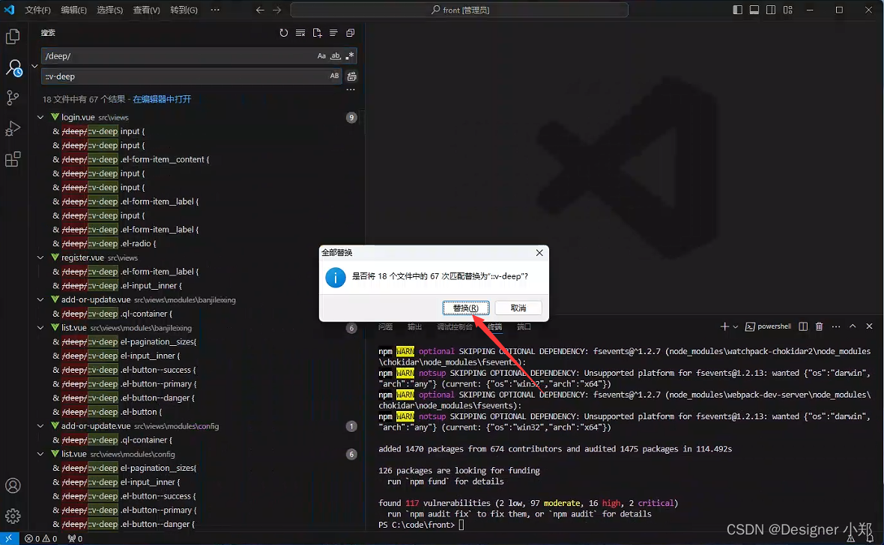The width and height of the screenshot is (884, 545).
Task: Maximize the panel with up chevron
Action: 853,326
